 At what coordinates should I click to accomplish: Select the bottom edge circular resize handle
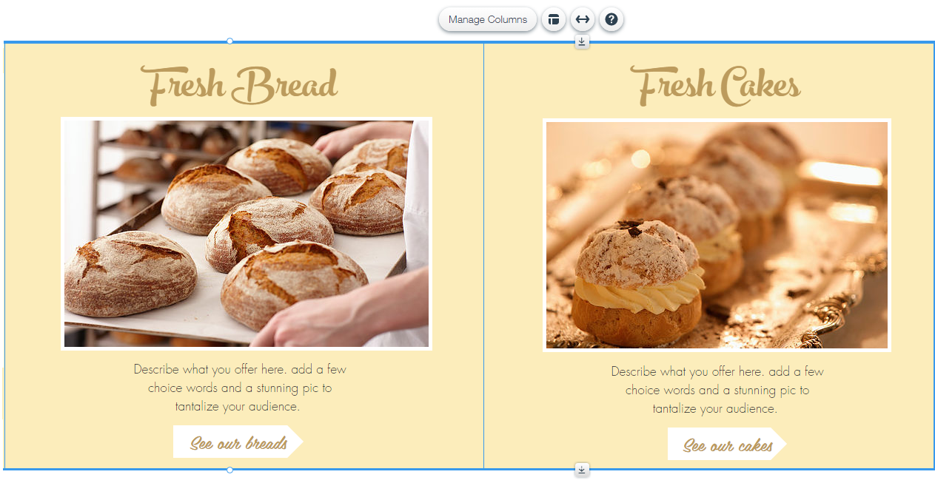pos(229,470)
